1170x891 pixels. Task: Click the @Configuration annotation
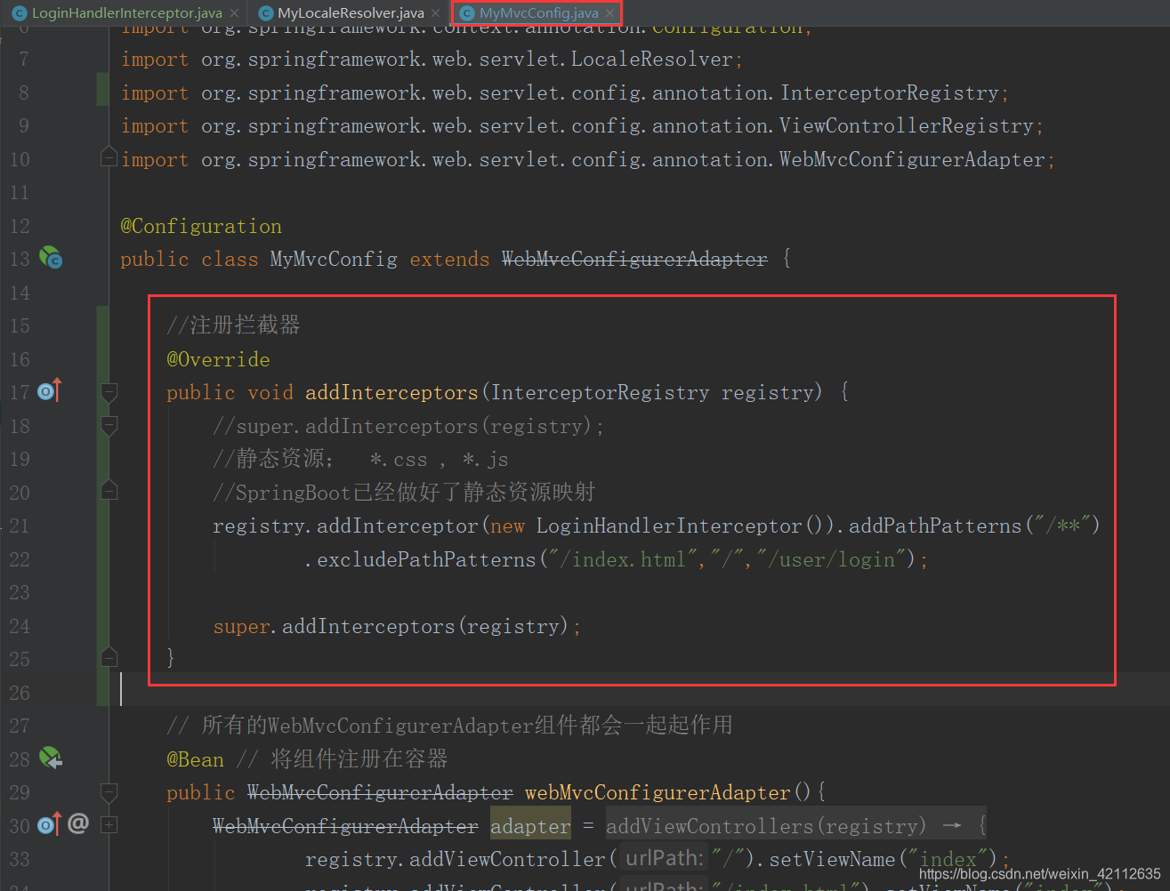201,226
